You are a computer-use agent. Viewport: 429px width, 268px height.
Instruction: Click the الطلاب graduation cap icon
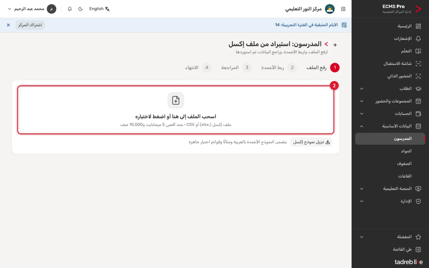tap(418, 89)
